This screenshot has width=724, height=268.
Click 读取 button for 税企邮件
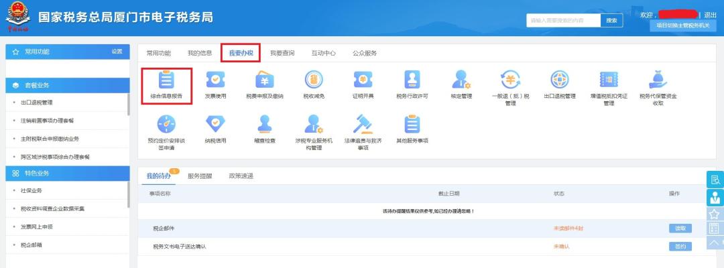click(680, 228)
